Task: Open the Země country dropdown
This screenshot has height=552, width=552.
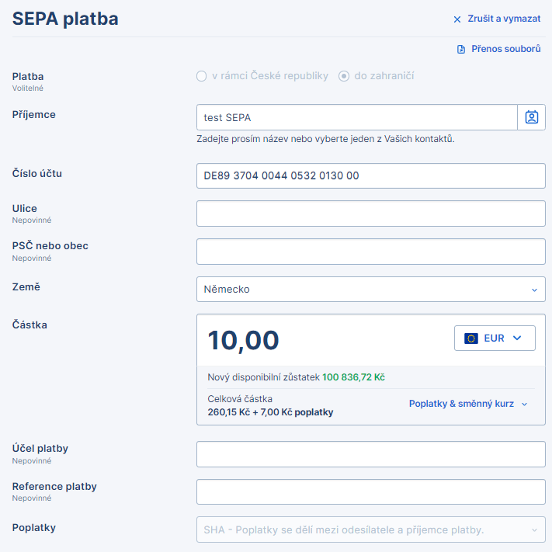Action: pyautogui.click(x=370, y=289)
